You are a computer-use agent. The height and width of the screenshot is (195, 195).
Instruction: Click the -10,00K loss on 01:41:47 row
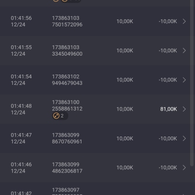tap(168, 138)
